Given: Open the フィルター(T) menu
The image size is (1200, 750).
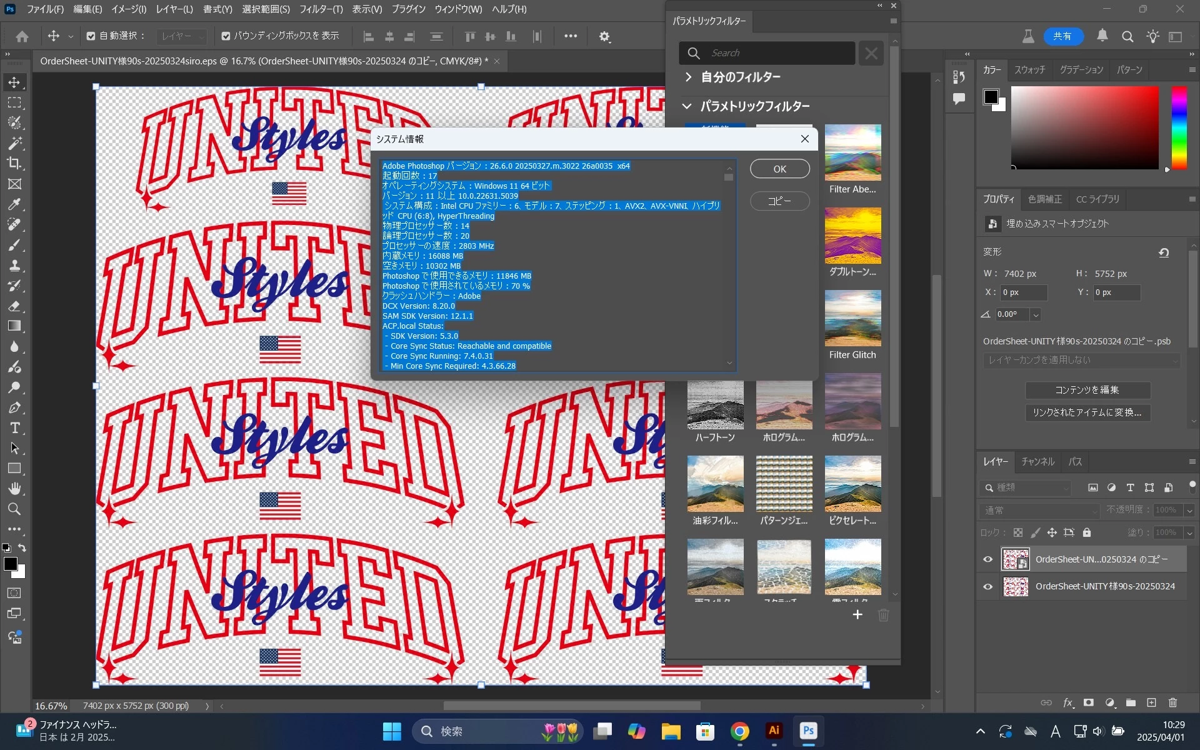Looking at the screenshot, I should 321,9.
